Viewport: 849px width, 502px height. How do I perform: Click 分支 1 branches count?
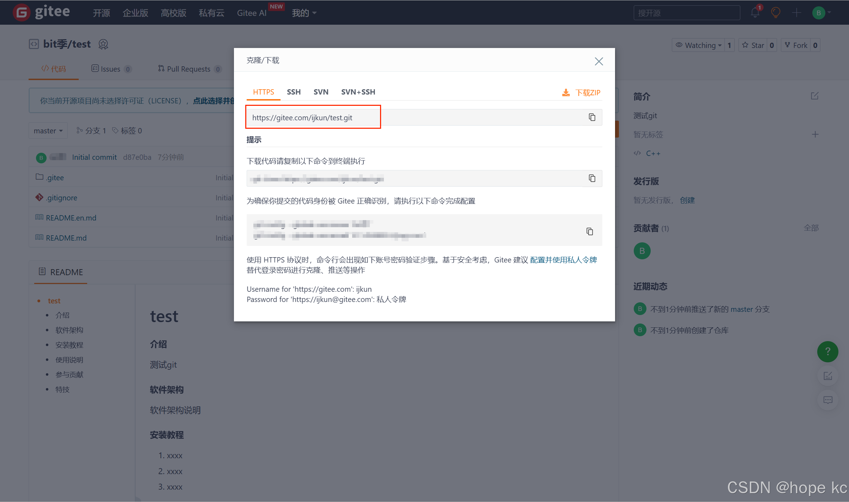pos(91,131)
